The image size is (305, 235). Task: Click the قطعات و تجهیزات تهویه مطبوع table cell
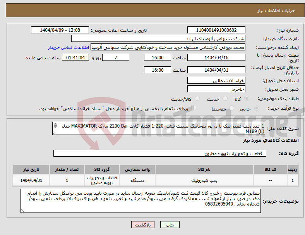(102, 180)
